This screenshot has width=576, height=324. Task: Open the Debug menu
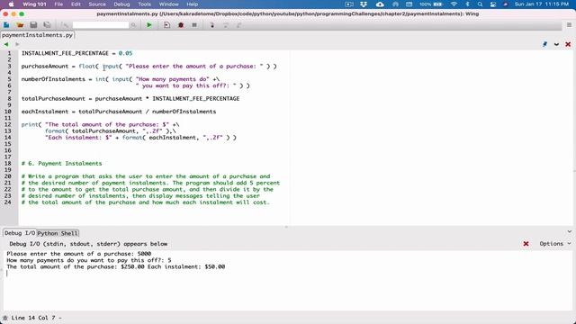pos(121,4)
